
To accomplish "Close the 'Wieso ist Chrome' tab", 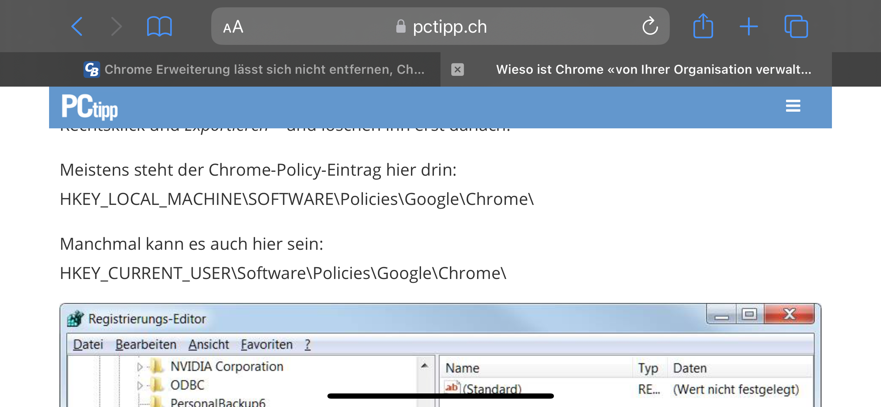I will click(458, 70).
